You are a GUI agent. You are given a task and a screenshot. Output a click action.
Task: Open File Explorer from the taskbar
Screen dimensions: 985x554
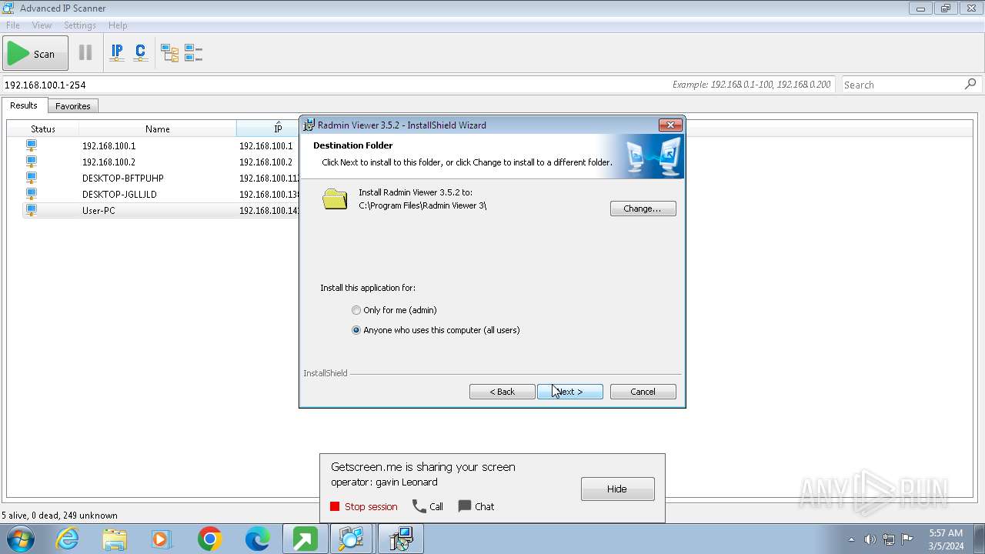(x=115, y=539)
